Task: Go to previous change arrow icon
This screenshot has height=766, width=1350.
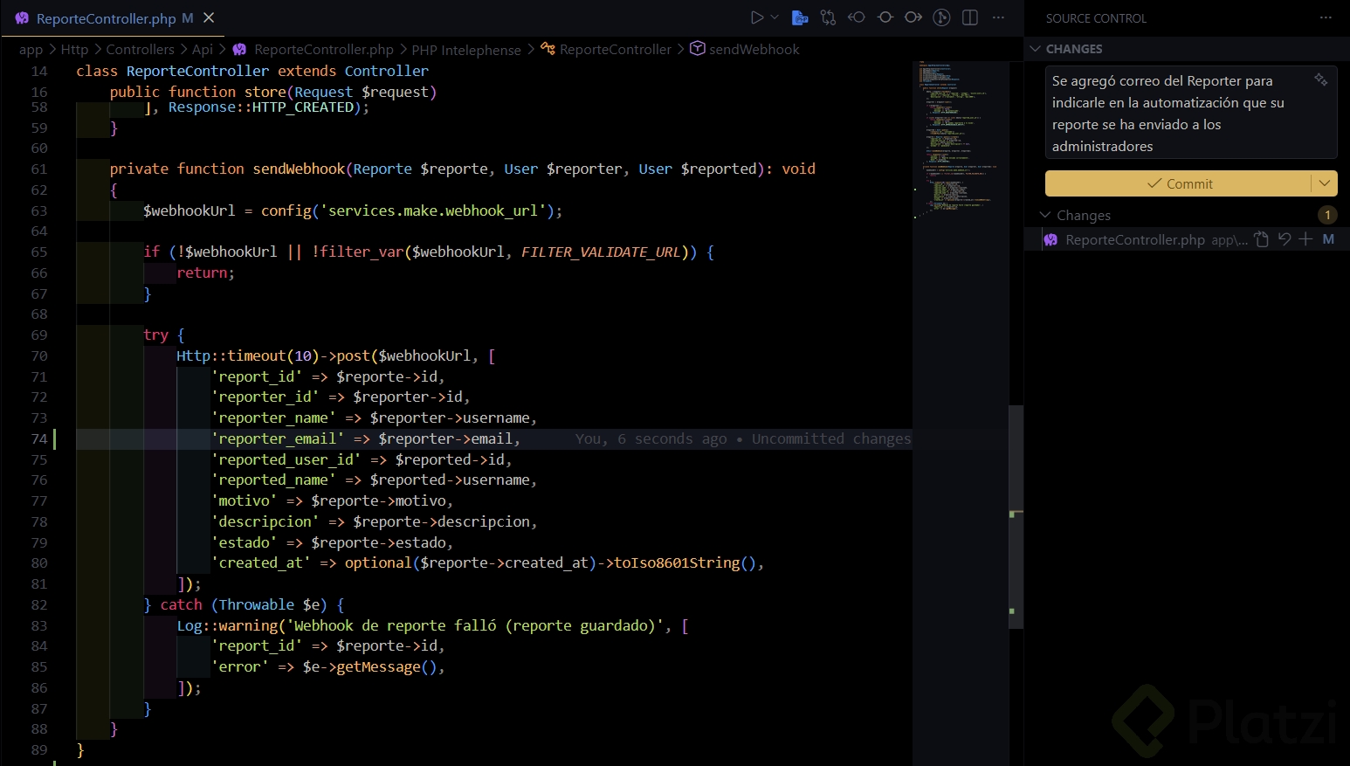Action: click(857, 17)
